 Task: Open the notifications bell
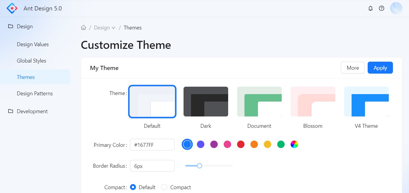coord(370,8)
